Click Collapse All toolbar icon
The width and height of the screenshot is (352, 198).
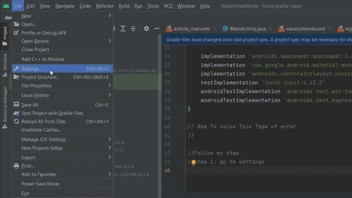pos(133,29)
